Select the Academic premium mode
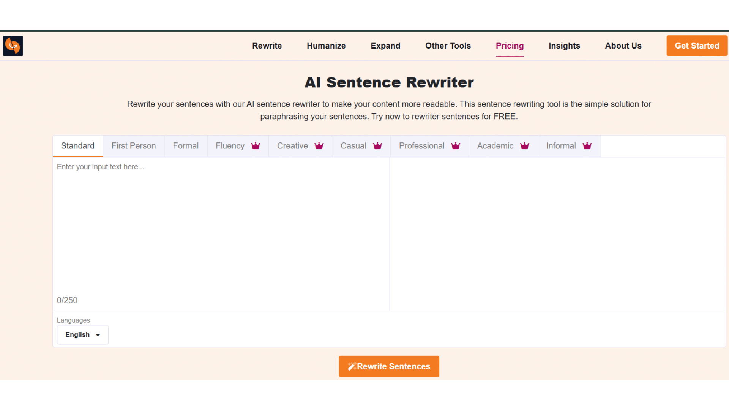Viewport: 729px width, 410px height. [503, 146]
